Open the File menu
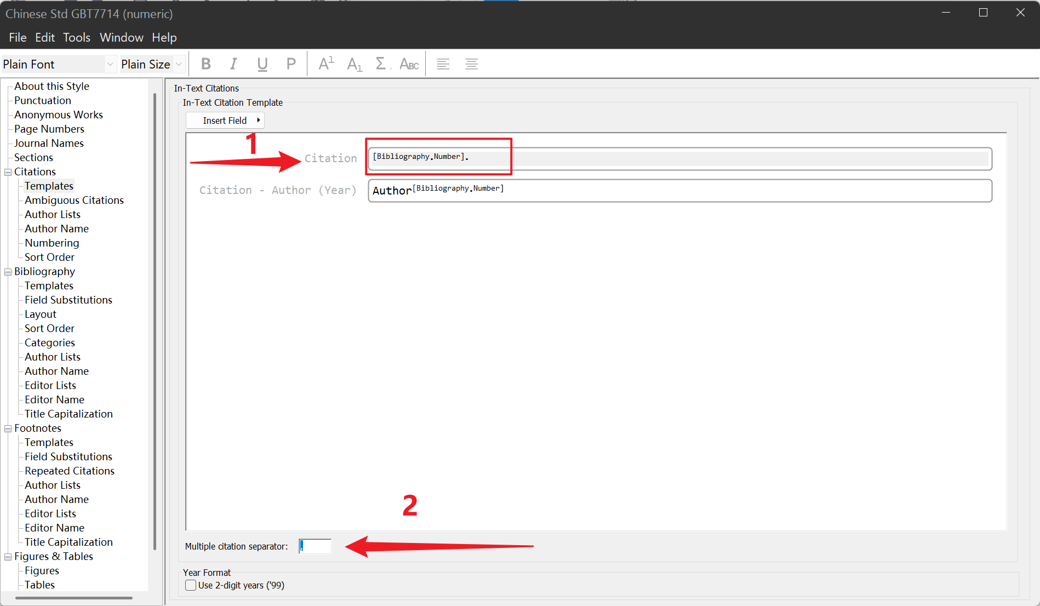The height and width of the screenshot is (606, 1040). tap(18, 37)
